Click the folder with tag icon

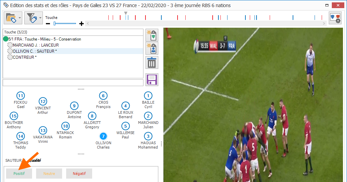pos(11,18)
